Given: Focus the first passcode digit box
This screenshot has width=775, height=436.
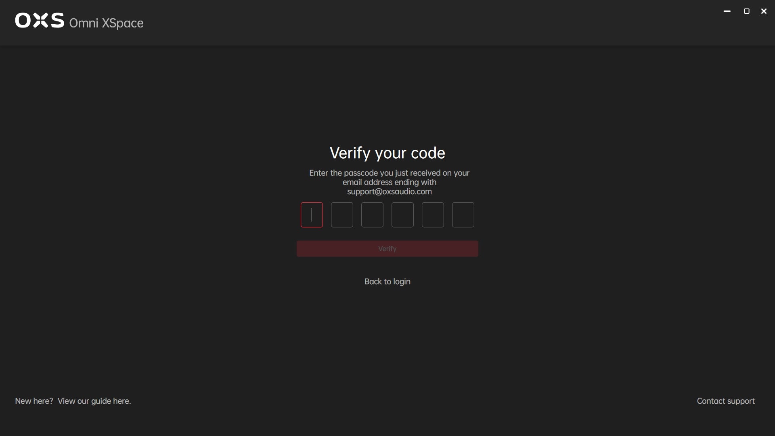Looking at the screenshot, I should [312, 215].
